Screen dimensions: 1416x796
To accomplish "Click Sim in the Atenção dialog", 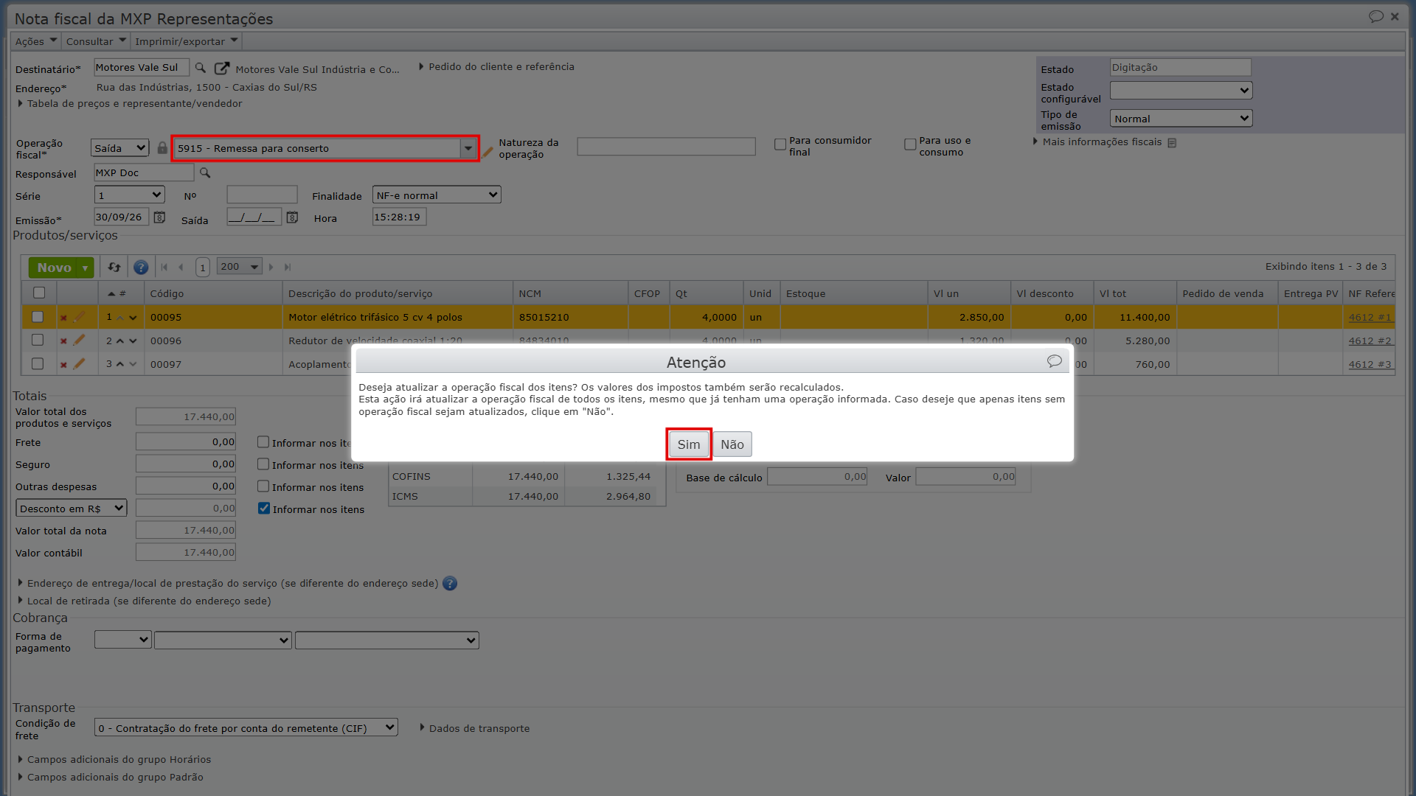I will [x=689, y=444].
